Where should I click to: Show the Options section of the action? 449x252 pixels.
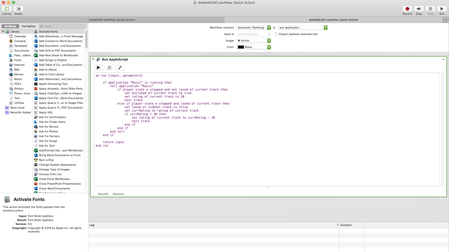point(118,194)
